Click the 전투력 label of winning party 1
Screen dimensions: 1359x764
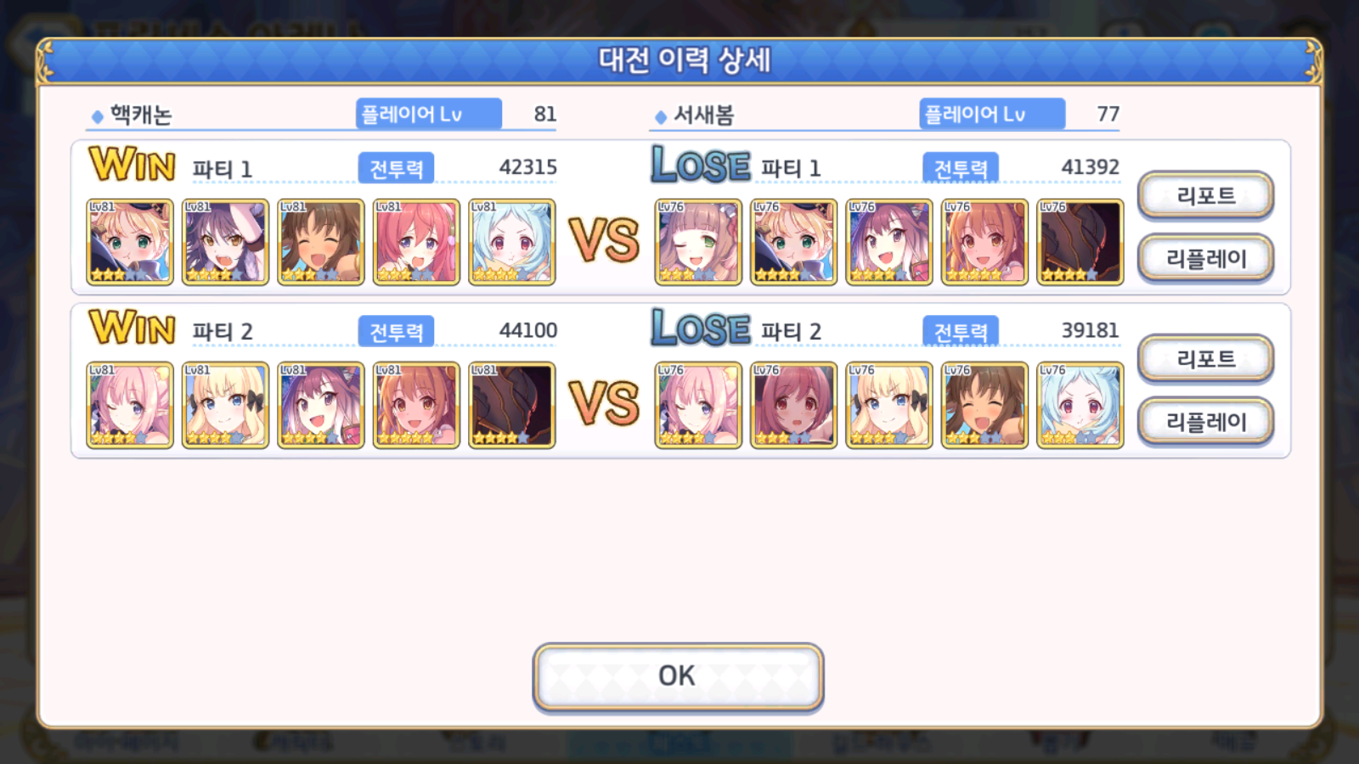pos(396,168)
